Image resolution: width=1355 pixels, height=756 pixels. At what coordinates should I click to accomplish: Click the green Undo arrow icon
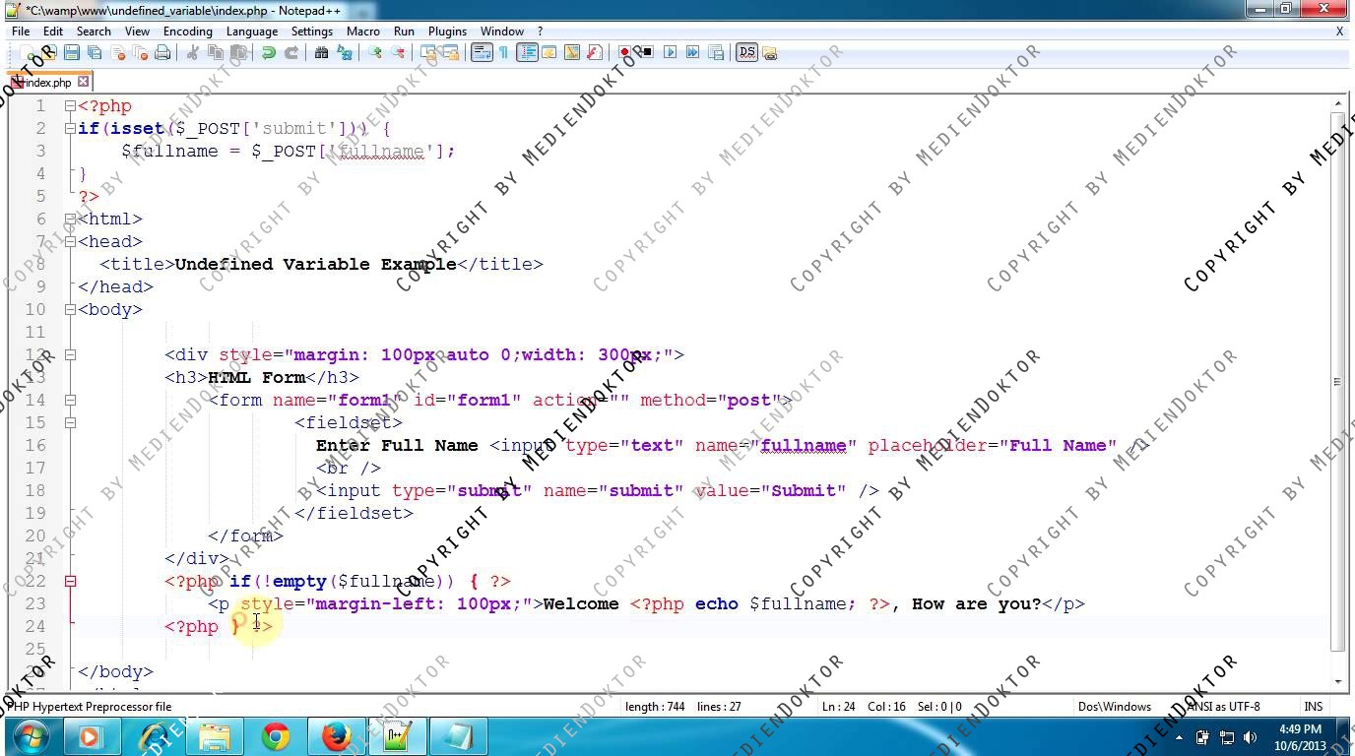point(268,53)
